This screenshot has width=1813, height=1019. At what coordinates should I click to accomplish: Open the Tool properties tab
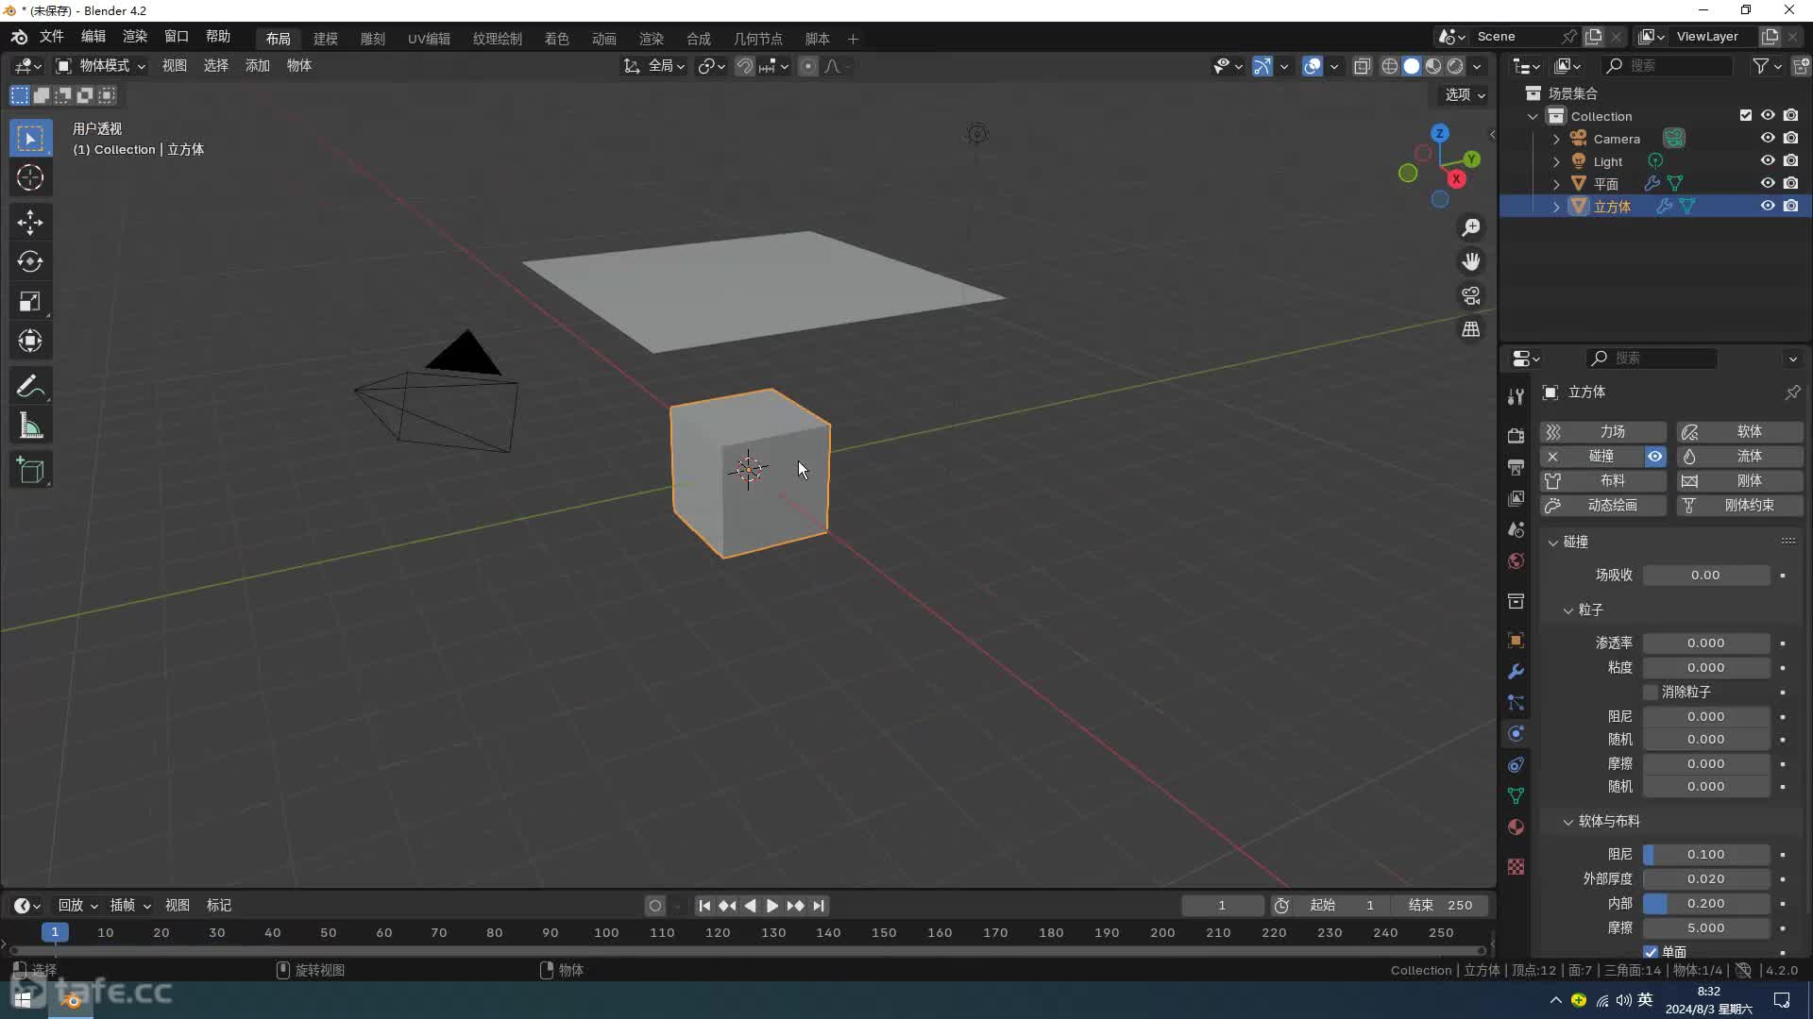pos(1516,396)
